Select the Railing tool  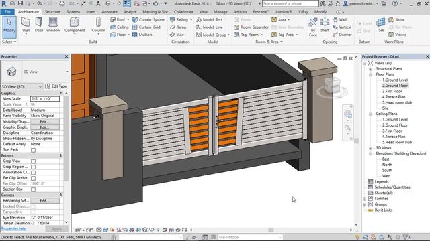[x=181, y=19]
